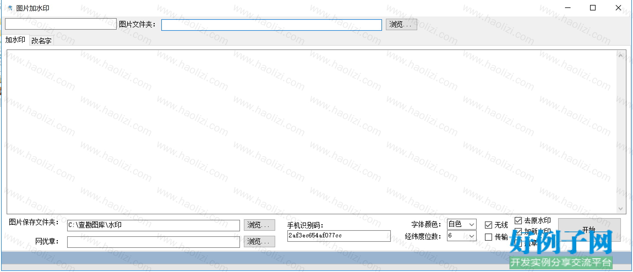
Task: Click the 图片文件夹: label
Action: coord(137,24)
